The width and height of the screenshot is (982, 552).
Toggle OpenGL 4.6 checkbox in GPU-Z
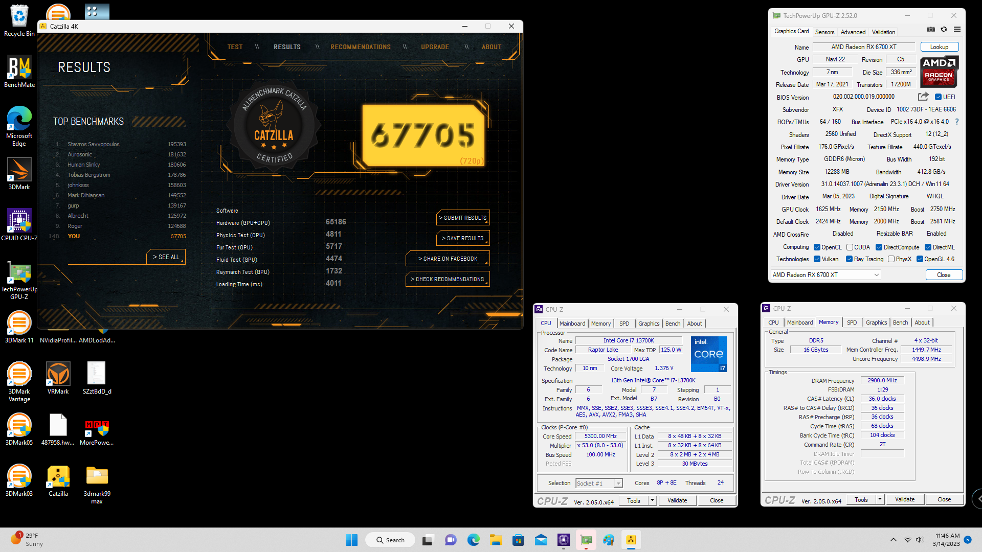(920, 259)
